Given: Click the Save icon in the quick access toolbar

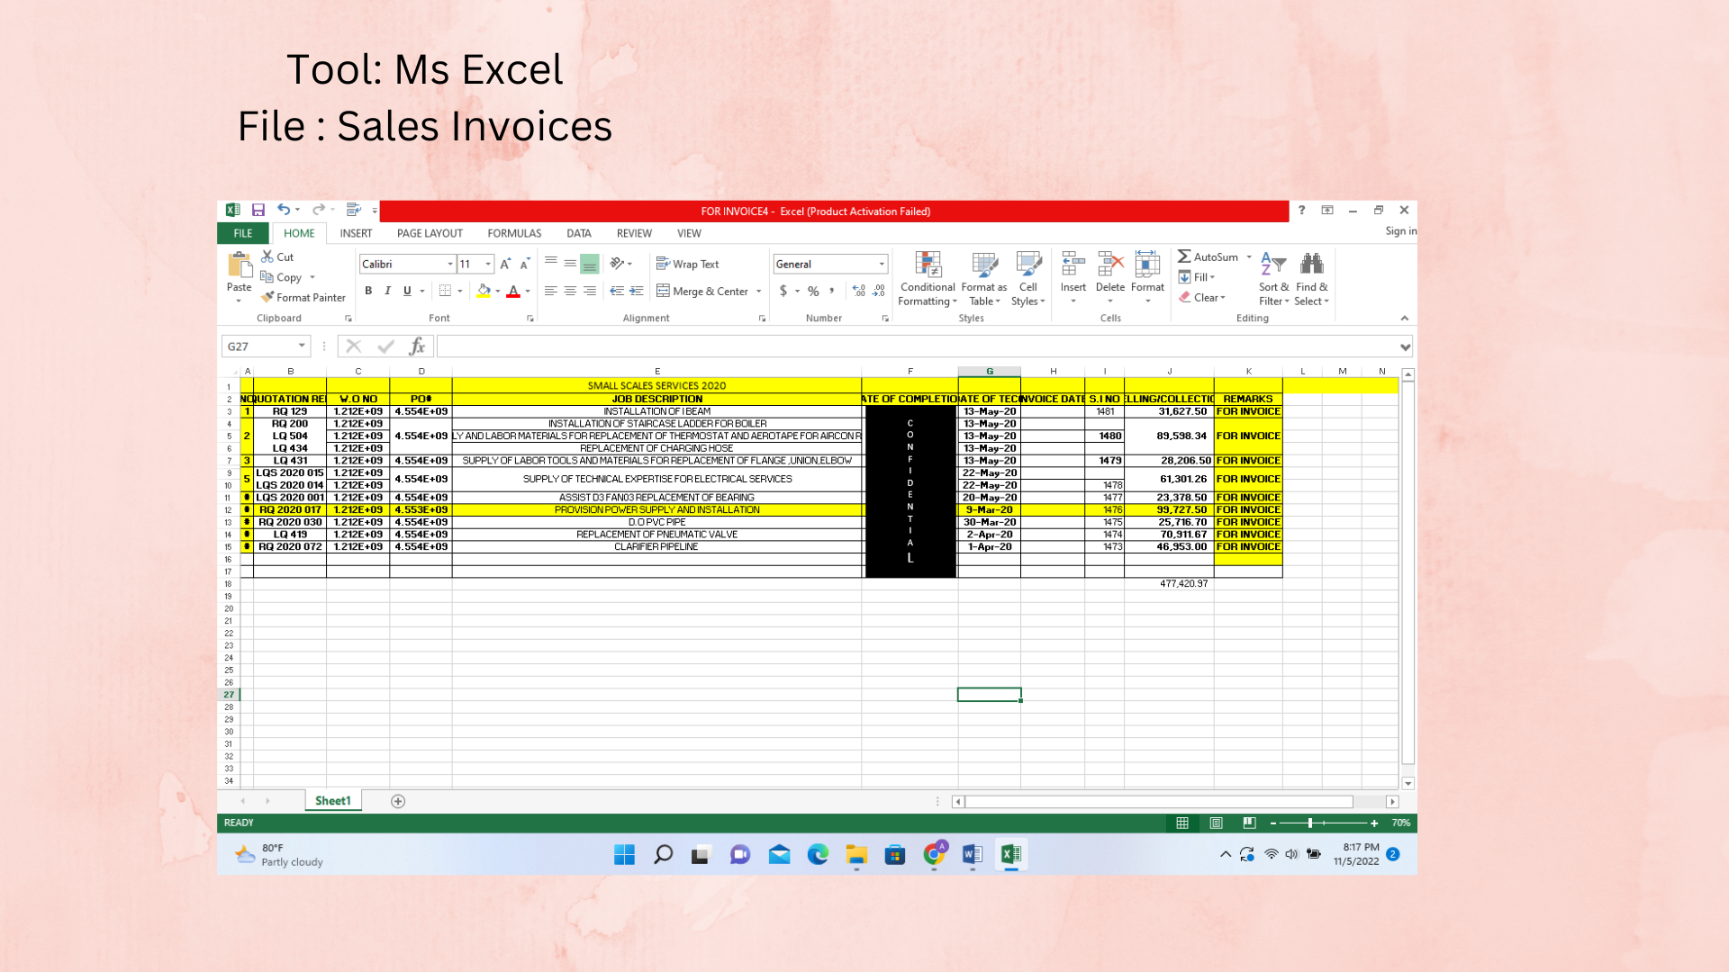Looking at the screenshot, I should click(258, 211).
